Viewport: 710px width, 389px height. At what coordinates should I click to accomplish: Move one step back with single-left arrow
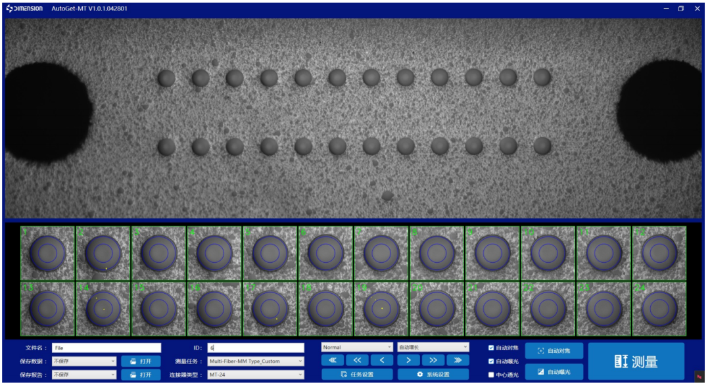pos(382,360)
